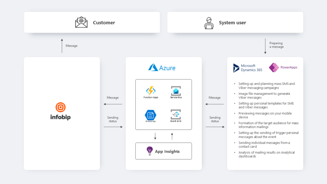Select the Preparing a message arrow
327x184 pixels.
point(265,46)
